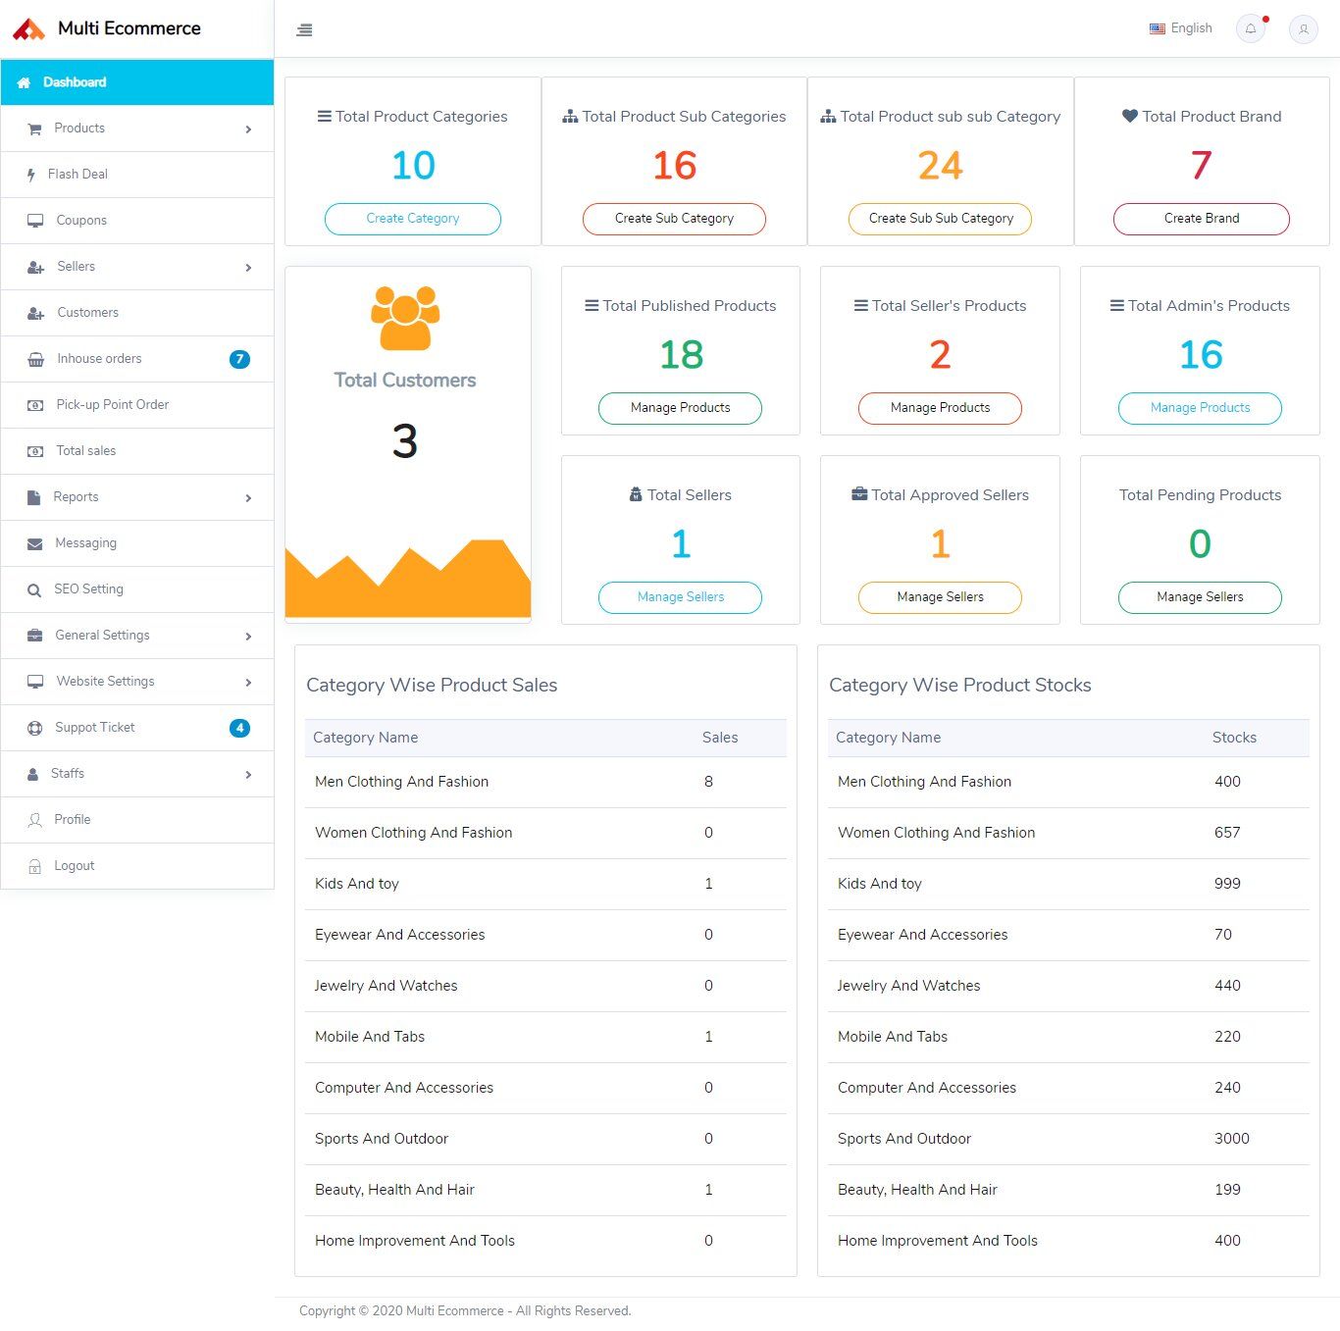Click the Create Sub Sub Category button
Viewport: 1340px width, 1331px height.
pos(941,219)
